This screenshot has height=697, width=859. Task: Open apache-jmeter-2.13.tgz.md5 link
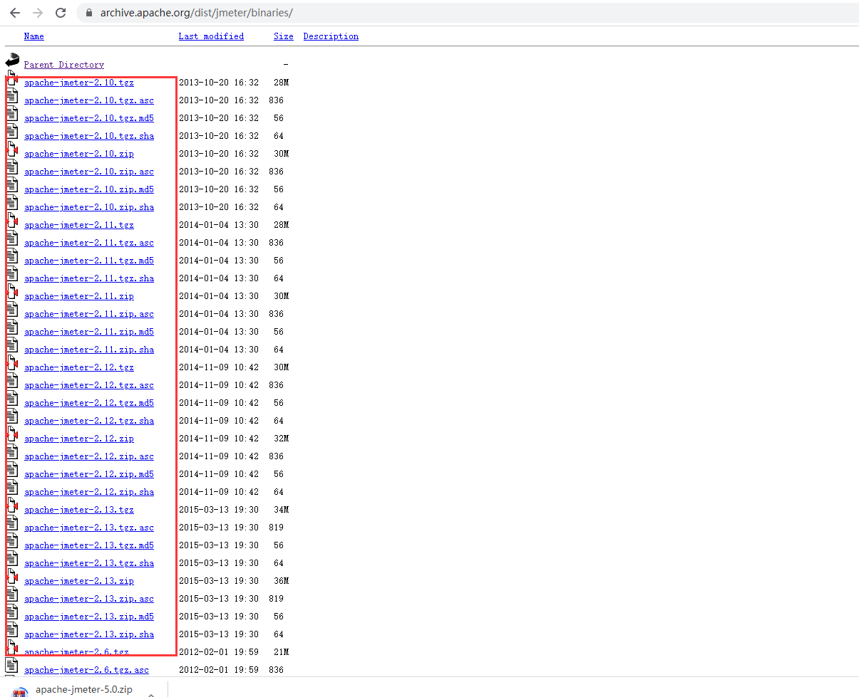click(x=89, y=545)
